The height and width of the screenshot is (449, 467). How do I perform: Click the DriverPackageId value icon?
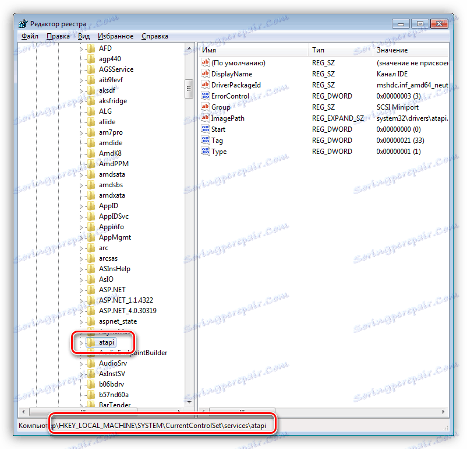click(x=205, y=85)
